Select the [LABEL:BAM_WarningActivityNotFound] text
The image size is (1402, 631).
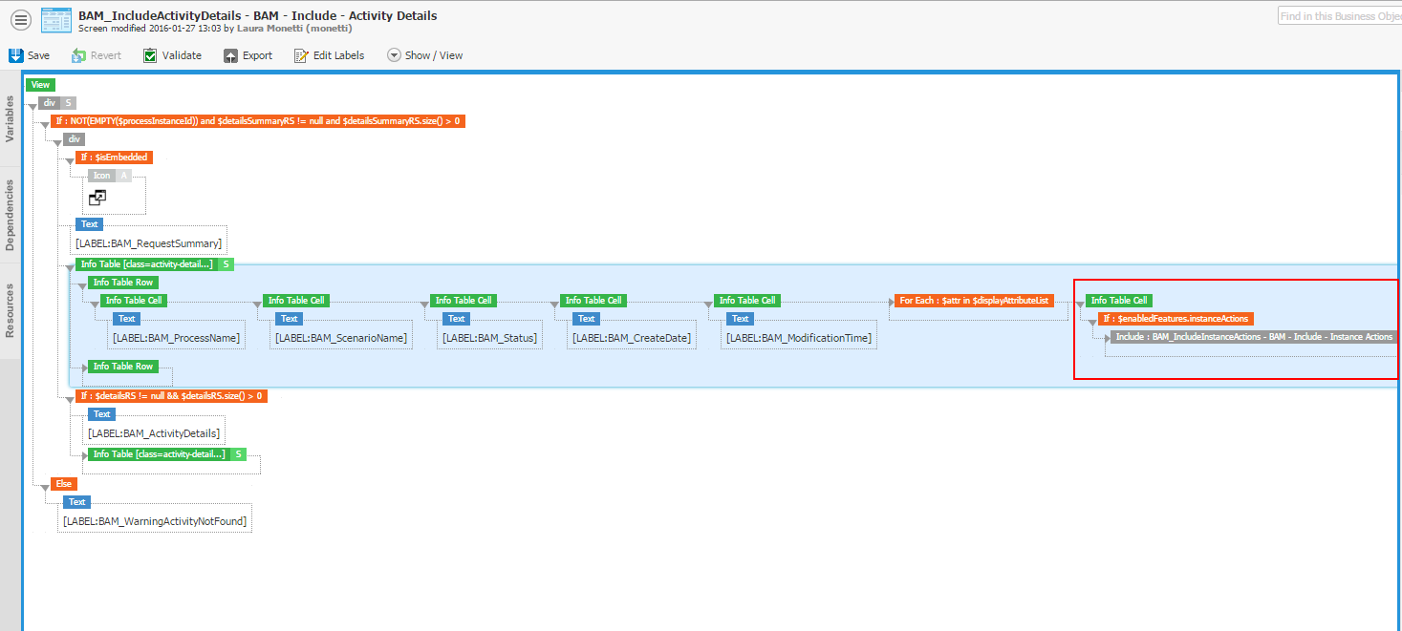pos(155,521)
